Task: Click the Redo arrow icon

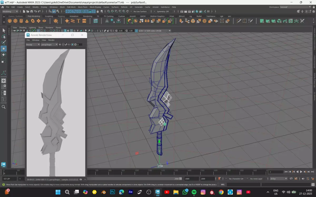Action: click(39, 12)
